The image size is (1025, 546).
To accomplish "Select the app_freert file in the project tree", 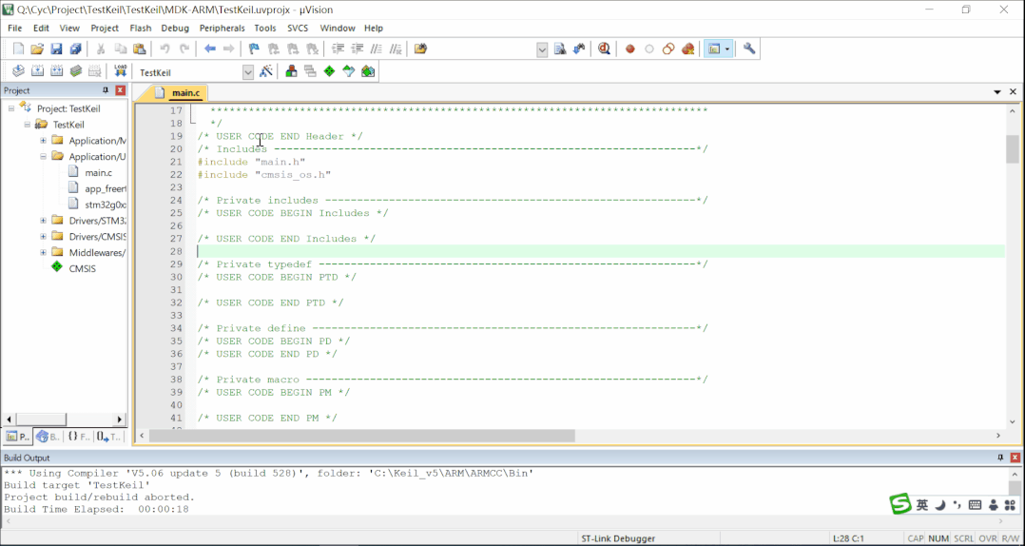I will (106, 188).
